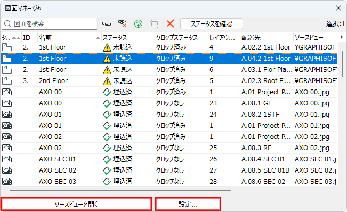Click image icon of AXO SEC 02 row
This screenshot has height=212, width=347.
coord(7,170)
